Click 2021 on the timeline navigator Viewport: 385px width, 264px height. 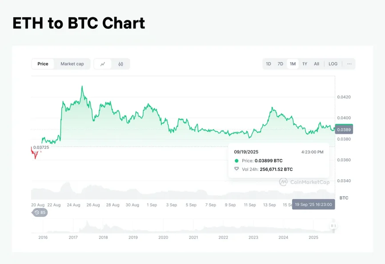click(x=193, y=237)
